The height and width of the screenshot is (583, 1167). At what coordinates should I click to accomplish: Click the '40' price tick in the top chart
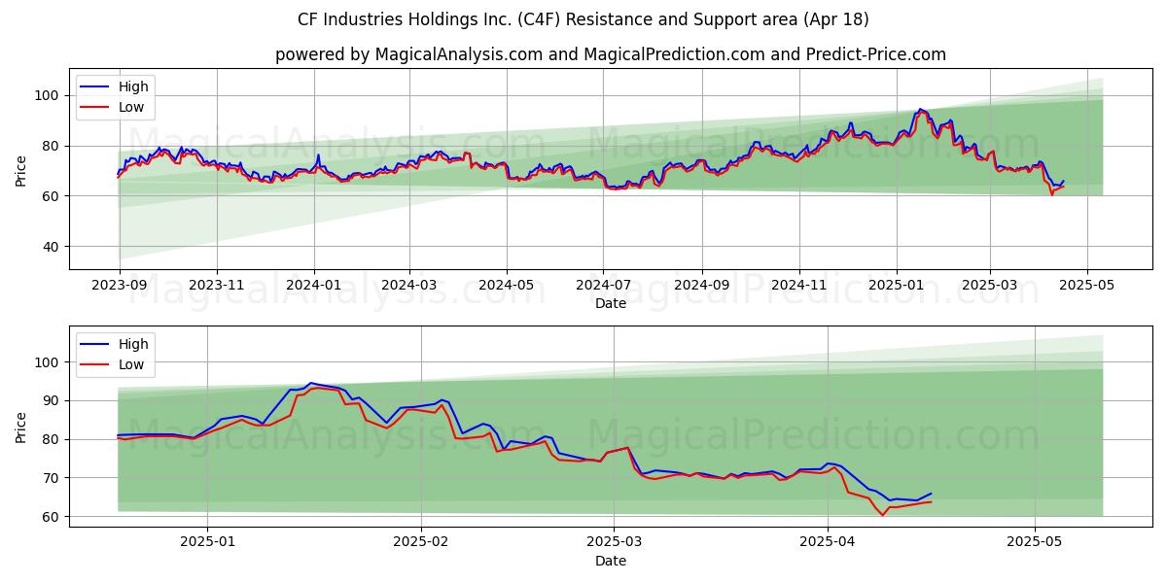(53, 247)
